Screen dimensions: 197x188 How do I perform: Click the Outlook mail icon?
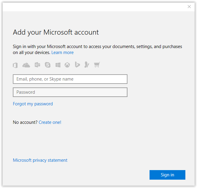click(37, 65)
